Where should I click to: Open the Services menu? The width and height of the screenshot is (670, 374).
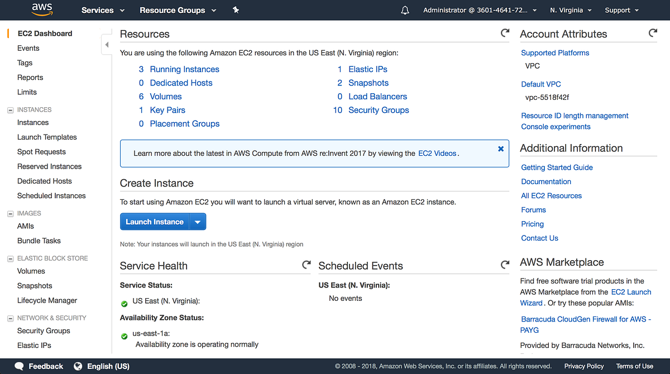(x=103, y=10)
